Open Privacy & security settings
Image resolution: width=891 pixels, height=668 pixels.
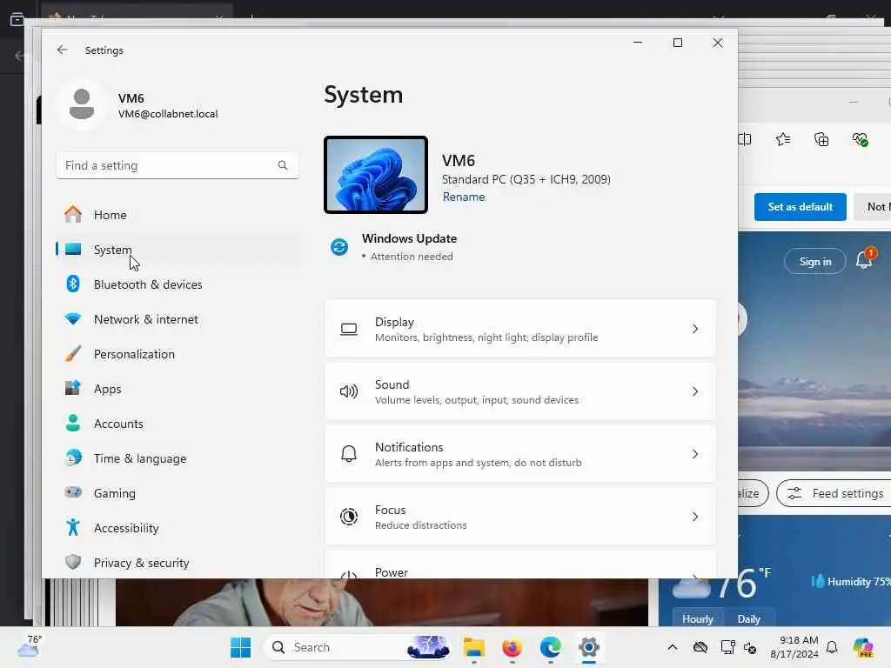178,563
